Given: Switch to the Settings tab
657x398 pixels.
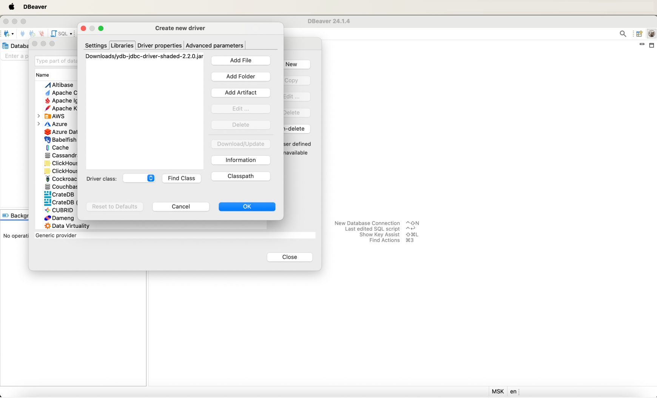Looking at the screenshot, I should click(x=96, y=45).
